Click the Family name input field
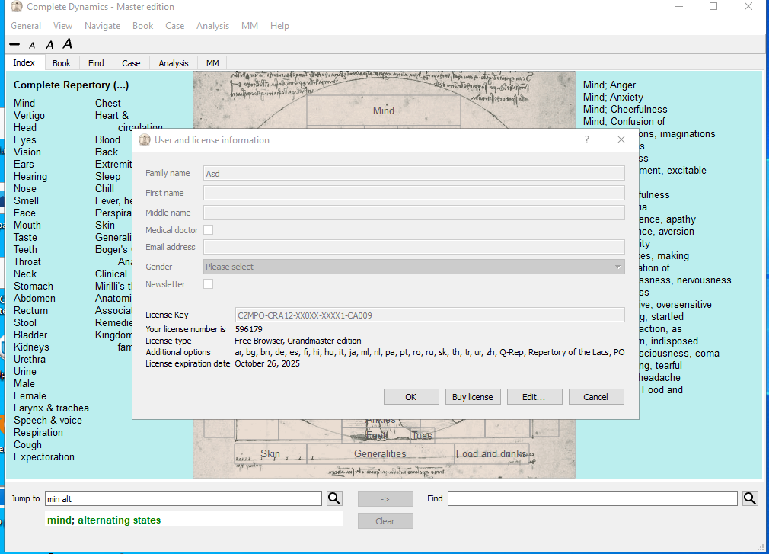 414,174
